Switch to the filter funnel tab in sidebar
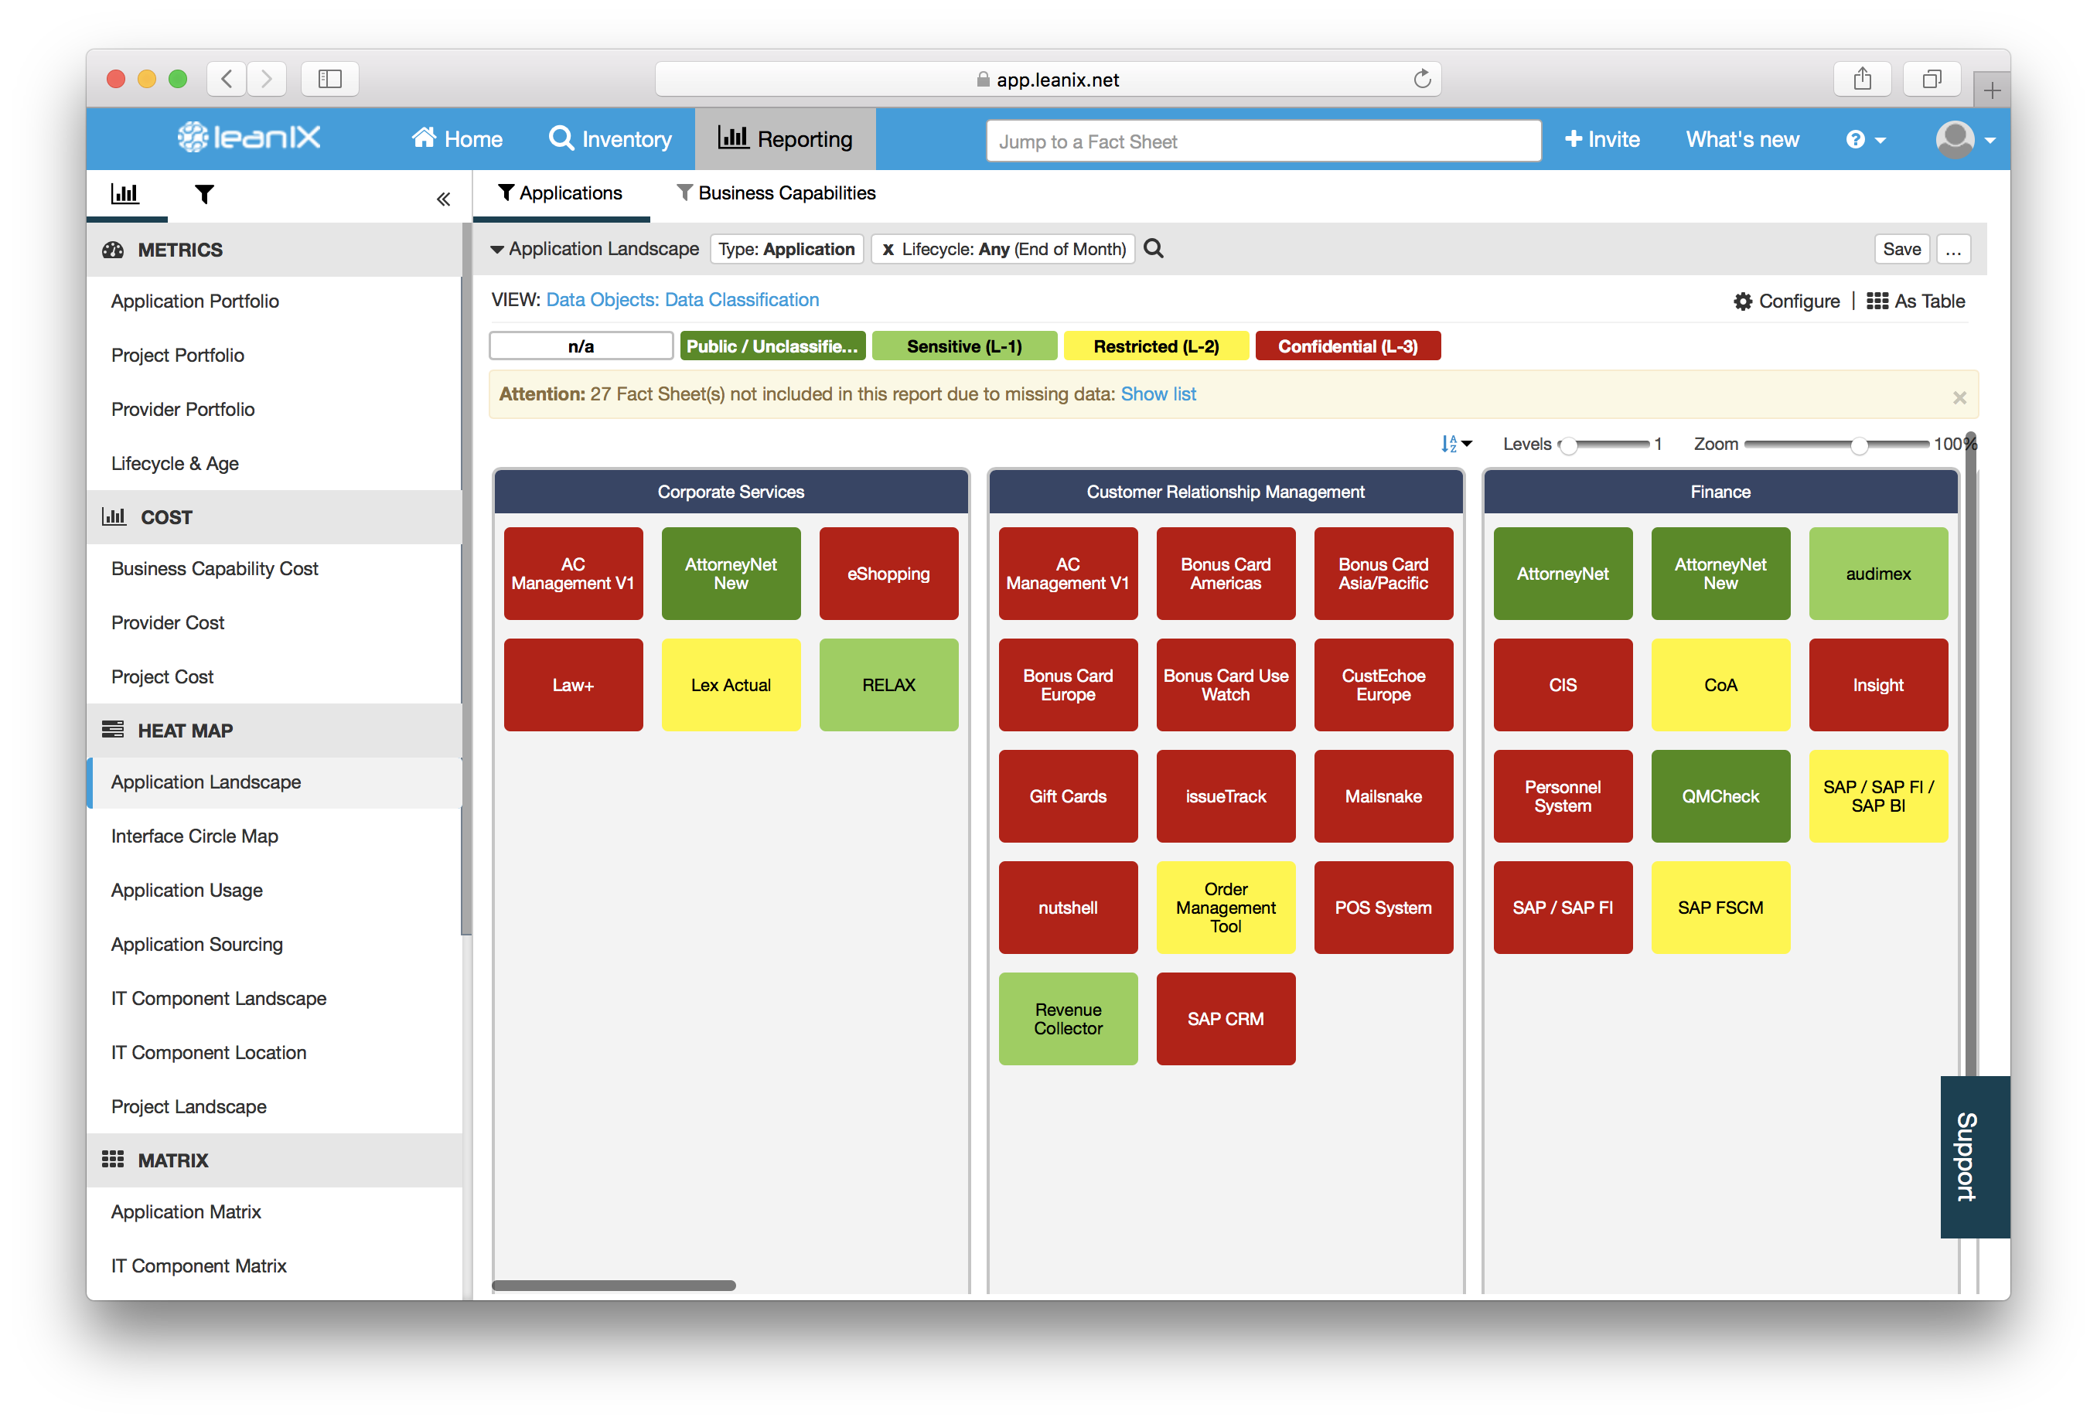The width and height of the screenshot is (2097, 1424). tap(205, 194)
